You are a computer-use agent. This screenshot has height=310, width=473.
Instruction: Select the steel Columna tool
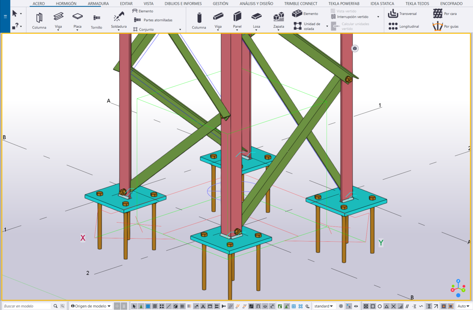39,21
